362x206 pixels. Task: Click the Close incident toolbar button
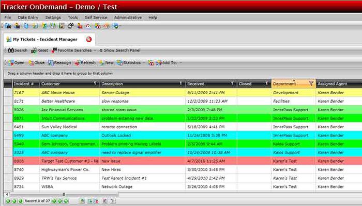pyautogui.click(x=37, y=62)
